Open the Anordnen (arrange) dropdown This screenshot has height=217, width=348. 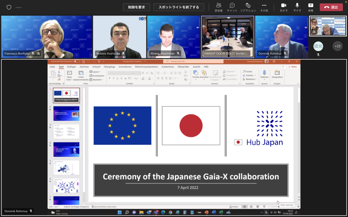coord(205,77)
